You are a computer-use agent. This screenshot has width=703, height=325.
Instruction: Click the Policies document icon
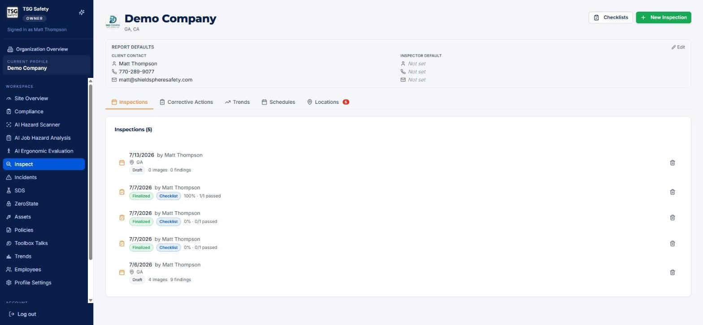(9, 230)
